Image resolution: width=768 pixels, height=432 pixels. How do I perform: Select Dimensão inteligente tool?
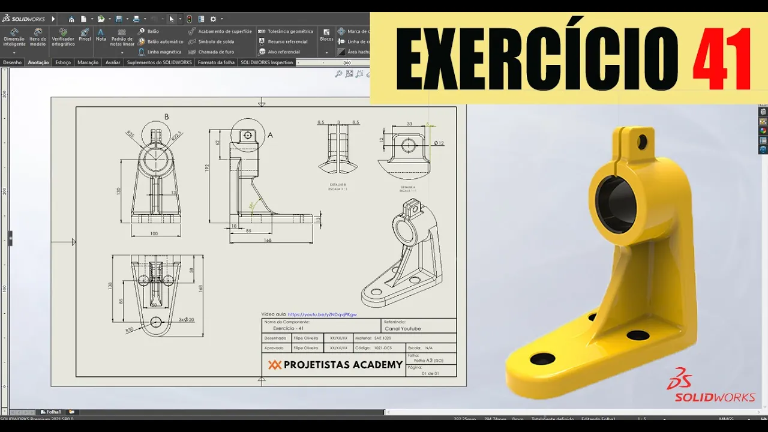pyautogui.click(x=14, y=37)
